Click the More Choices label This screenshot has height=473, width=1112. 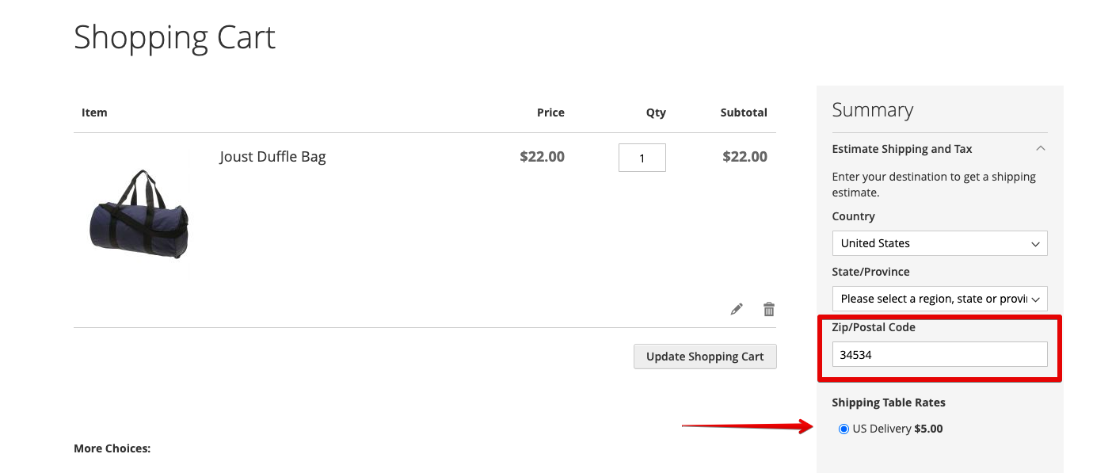[112, 448]
